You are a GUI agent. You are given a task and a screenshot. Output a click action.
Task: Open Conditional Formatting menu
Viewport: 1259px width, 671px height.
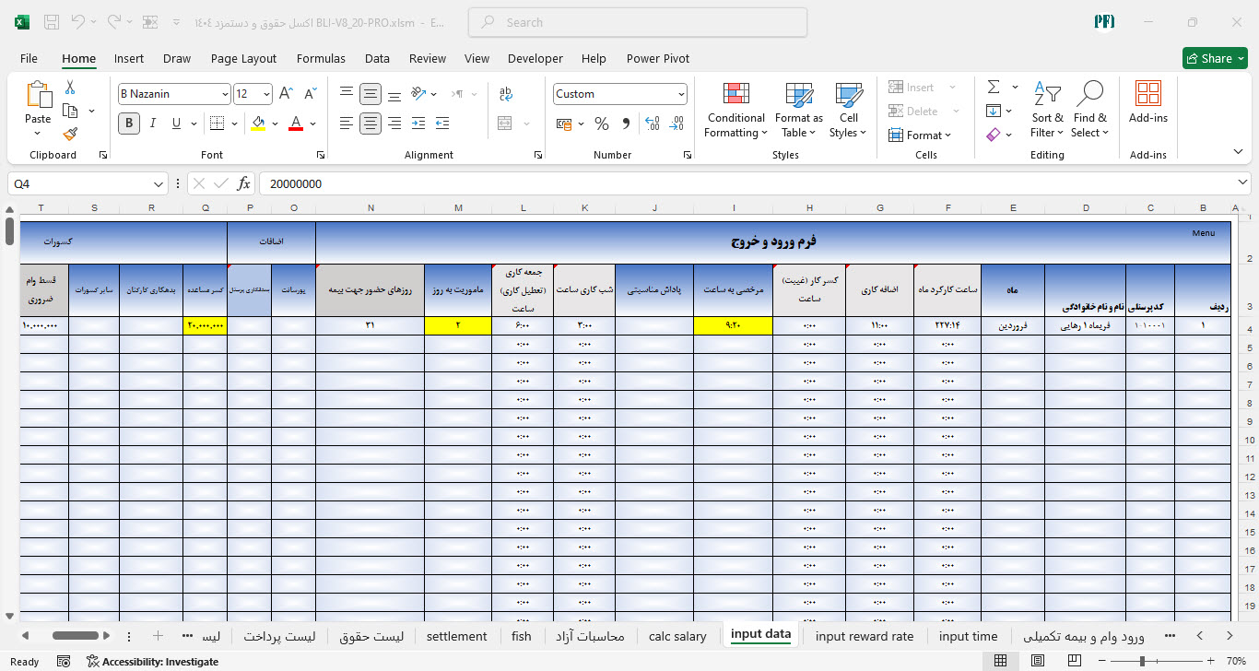coord(735,111)
